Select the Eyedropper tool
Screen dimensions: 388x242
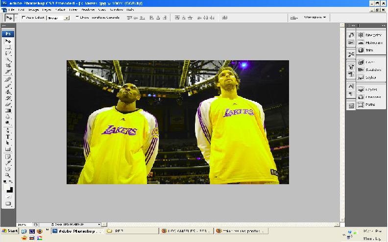coord(8,163)
